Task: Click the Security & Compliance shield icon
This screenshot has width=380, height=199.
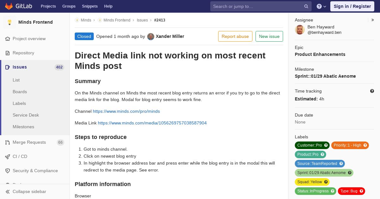Action: click(x=8, y=171)
